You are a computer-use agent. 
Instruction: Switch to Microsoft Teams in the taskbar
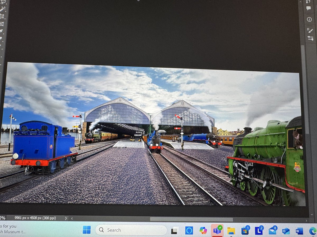pos(217,231)
